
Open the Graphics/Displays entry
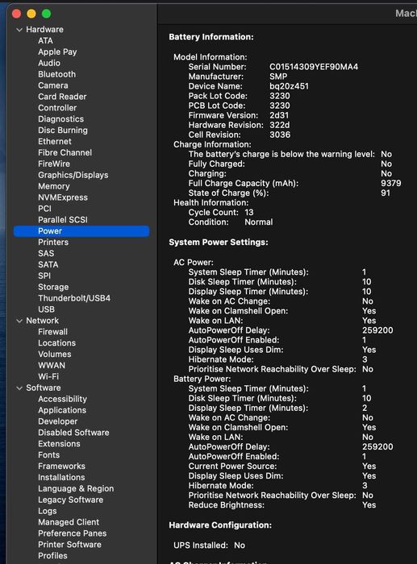[73, 175]
